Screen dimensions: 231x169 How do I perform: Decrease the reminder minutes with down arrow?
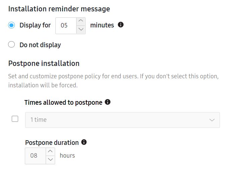point(81,30)
